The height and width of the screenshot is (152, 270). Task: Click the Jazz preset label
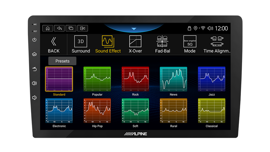point(212,94)
